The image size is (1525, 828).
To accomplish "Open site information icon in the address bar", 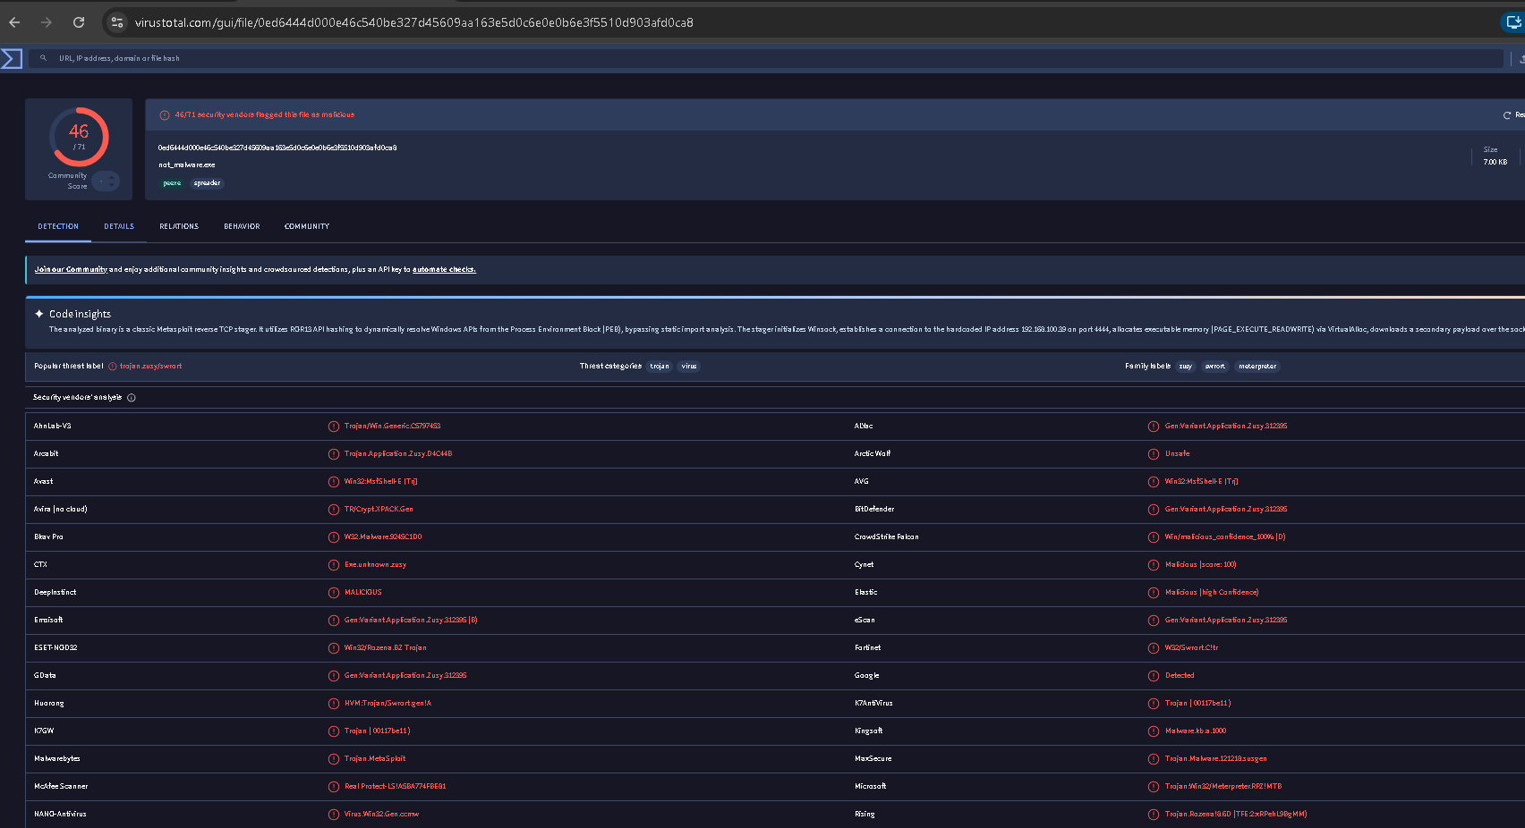I will 117,22.
